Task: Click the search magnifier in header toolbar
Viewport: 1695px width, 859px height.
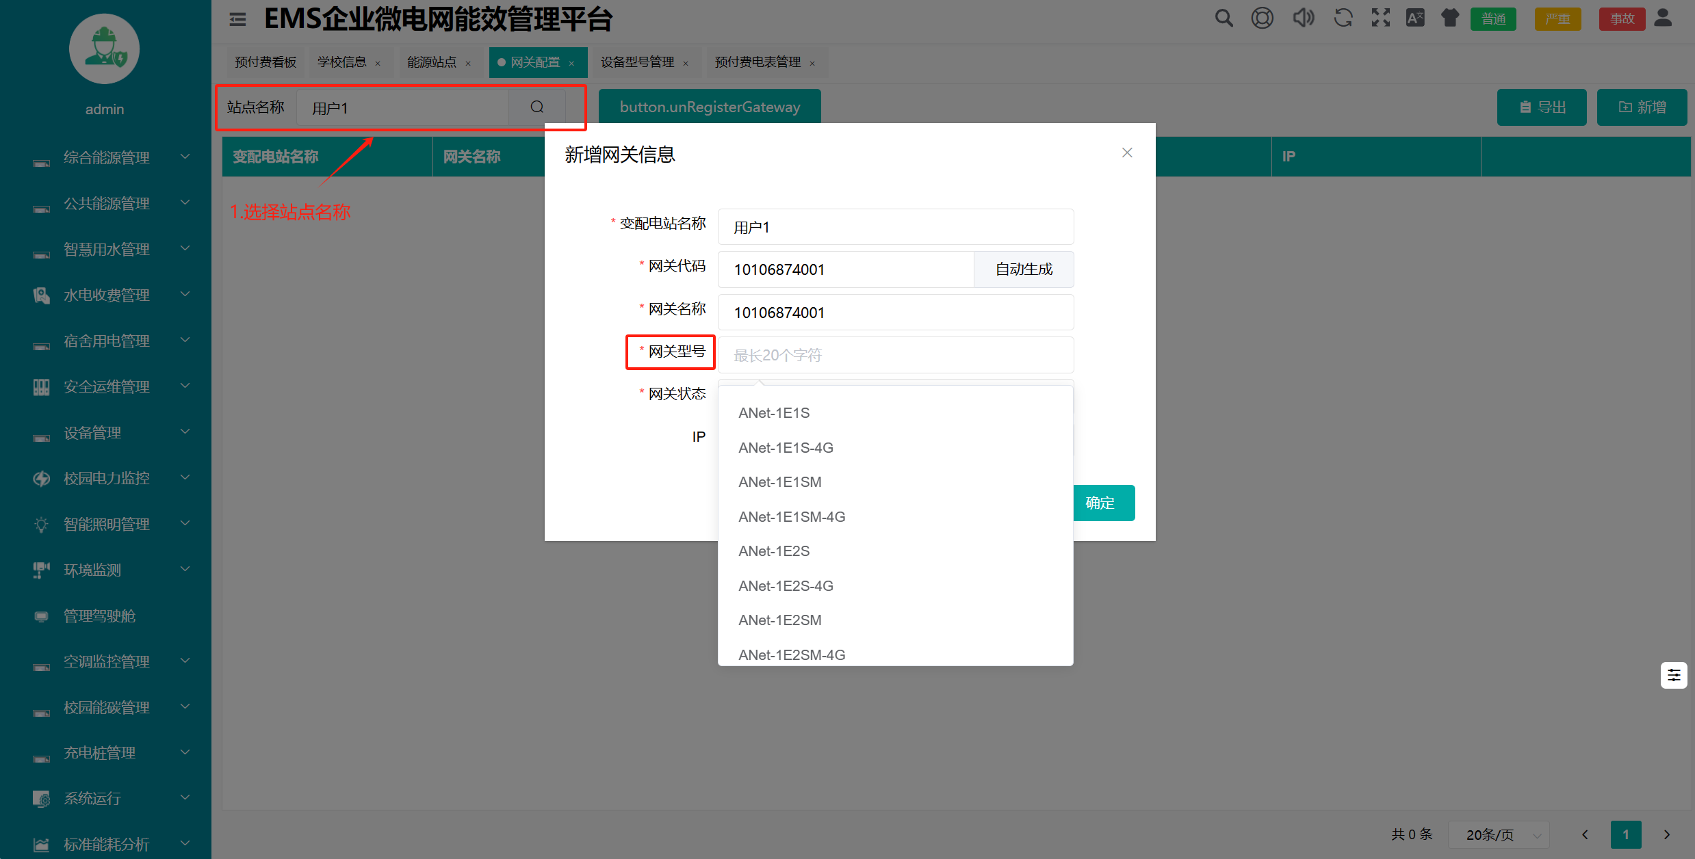Action: (1224, 18)
